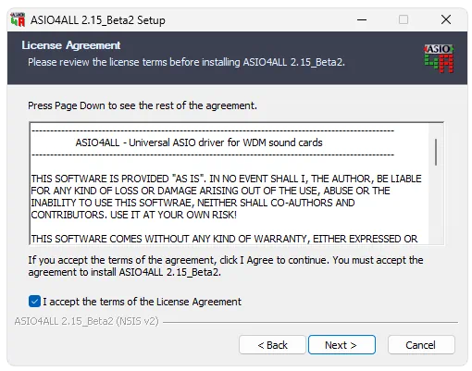Return to the previous page with < Back

(272, 345)
